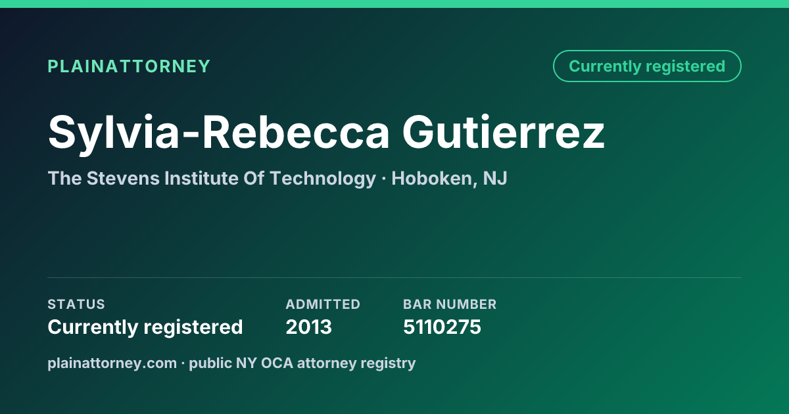The width and height of the screenshot is (789, 414).
Task: Click the horizontal divider line above details
Action: tap(394, 277)
